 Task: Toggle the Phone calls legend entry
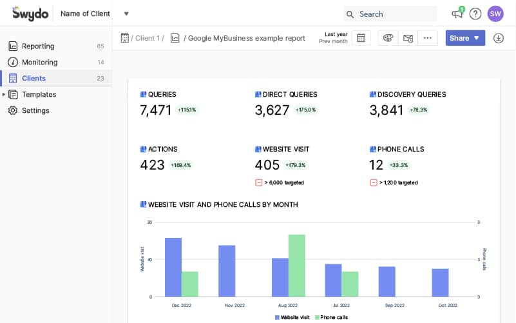(331, 317)
